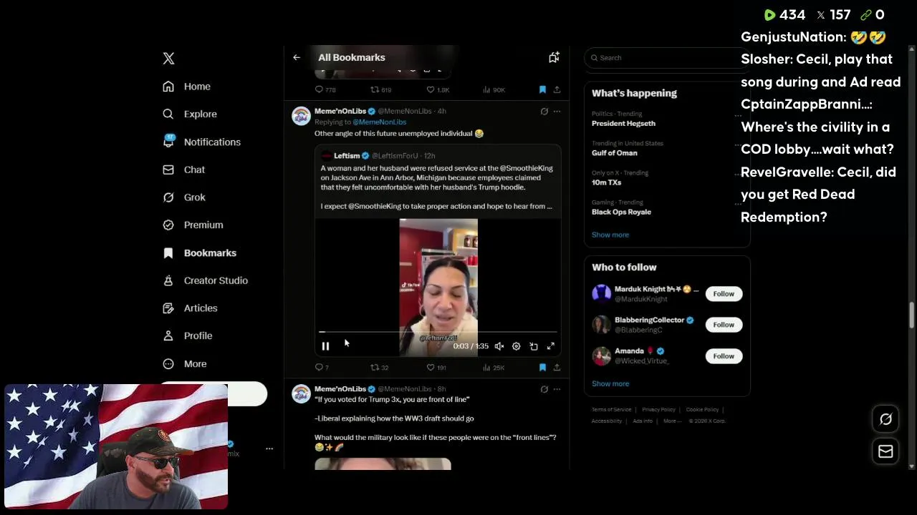The width and height of the screenshot is (917, 515).
Task: Remove bookmark on 90K views post
Action: (x=542, y=89)
